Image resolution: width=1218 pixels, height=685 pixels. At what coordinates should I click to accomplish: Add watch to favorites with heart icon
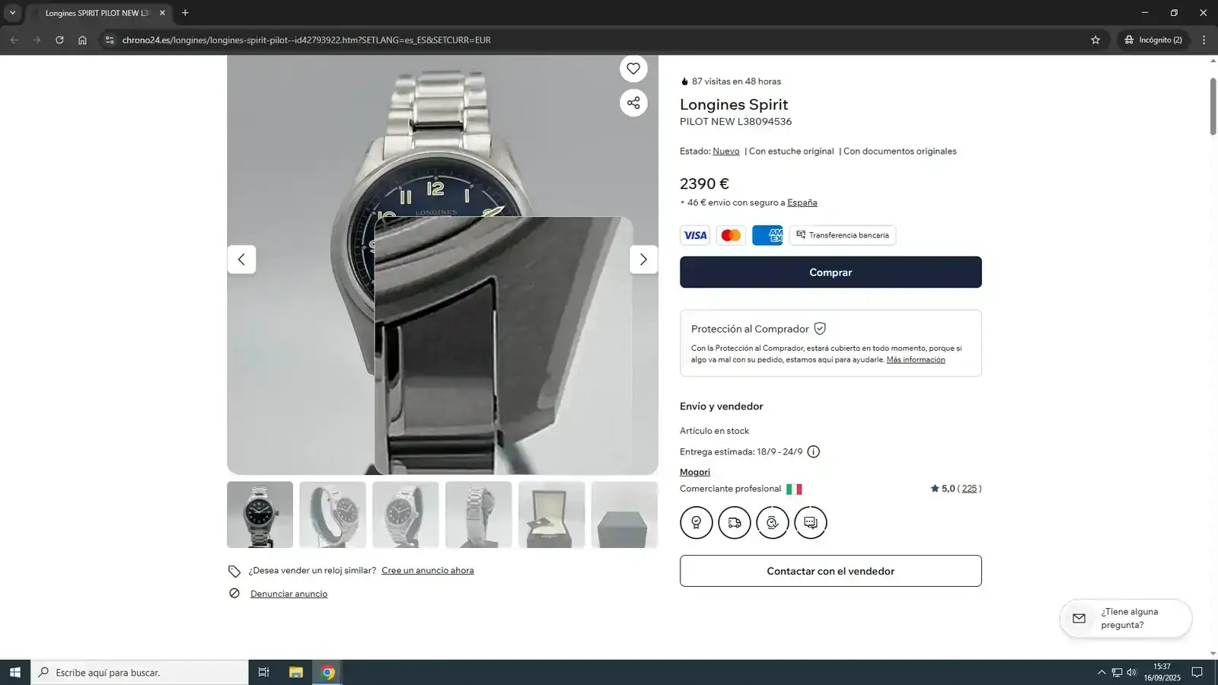tap(633, 68)
